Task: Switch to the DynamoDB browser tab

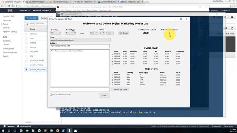Action: [x=13, y=2]
